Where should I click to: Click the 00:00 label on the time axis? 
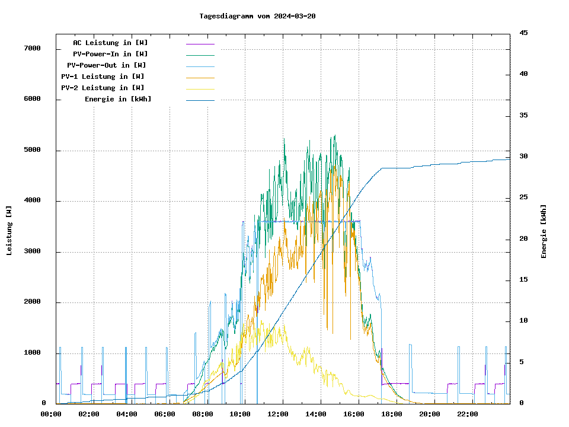[x=51, y=414]
